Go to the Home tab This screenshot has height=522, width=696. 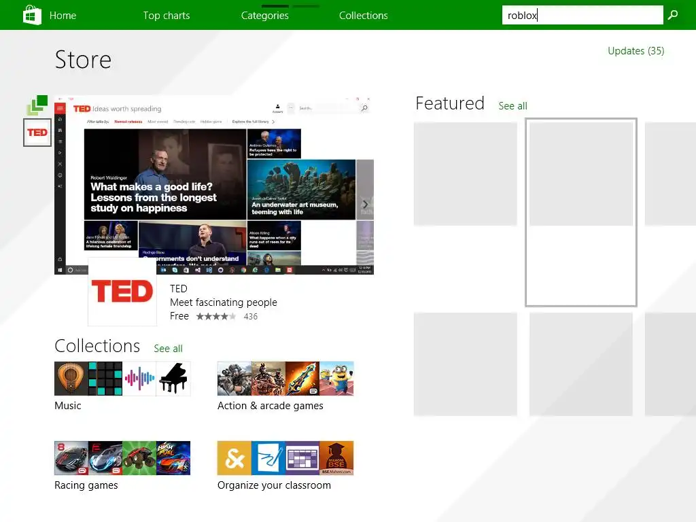coord(63,16)
